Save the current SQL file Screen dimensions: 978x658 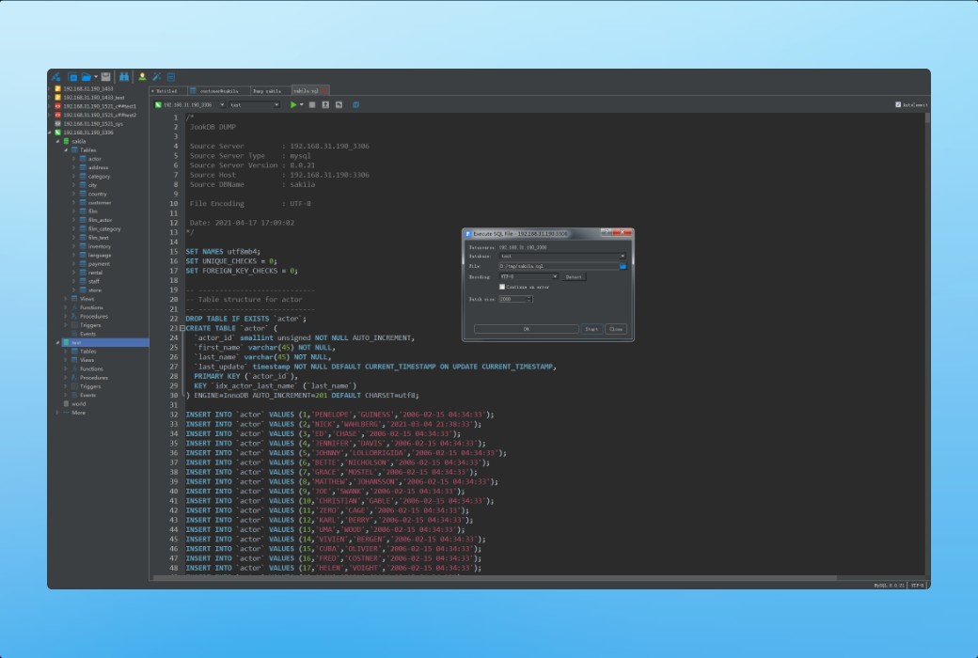click(104, 76)
